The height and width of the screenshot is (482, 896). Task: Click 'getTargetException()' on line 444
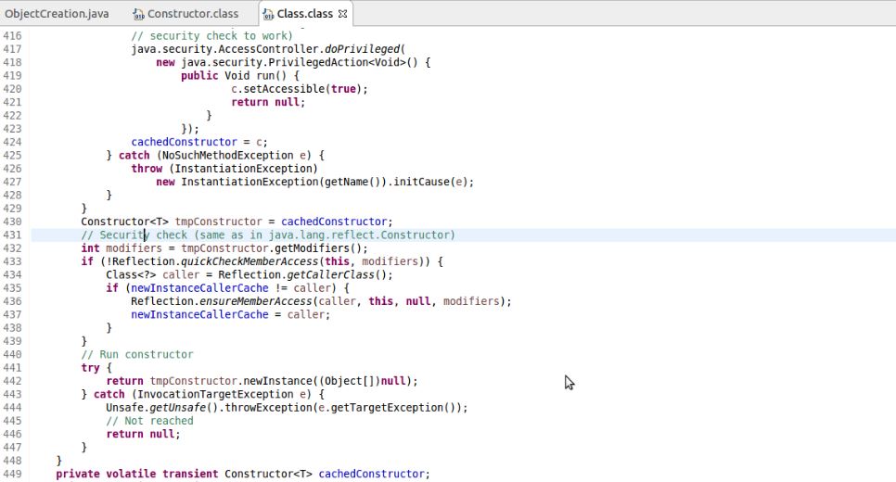[x=393, y=407]
